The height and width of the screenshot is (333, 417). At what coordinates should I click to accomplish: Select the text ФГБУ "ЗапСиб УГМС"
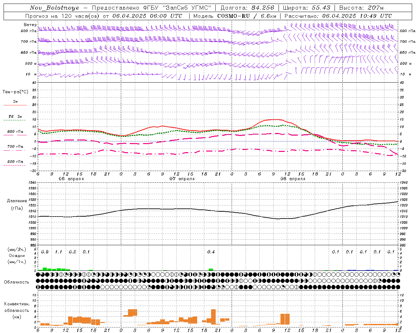[177, 8]
